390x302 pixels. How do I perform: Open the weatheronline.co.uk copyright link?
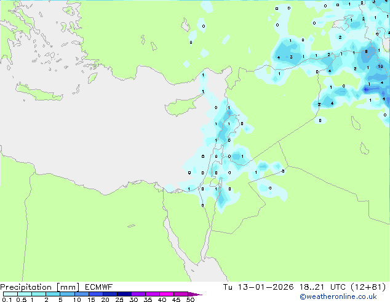338,297
